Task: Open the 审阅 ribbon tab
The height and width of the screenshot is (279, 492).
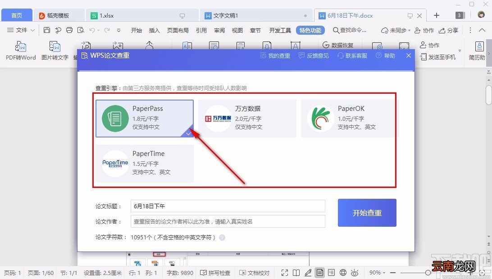Action: point(219,30)
